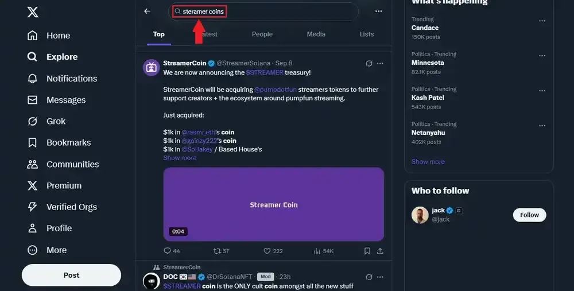Open more options for Candace trend
The width and height of the screenshot is (574, 291).
click(x=542, y=21)
